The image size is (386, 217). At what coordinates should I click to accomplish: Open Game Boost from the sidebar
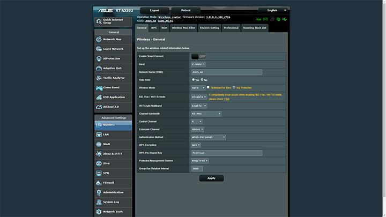[99, 87]
